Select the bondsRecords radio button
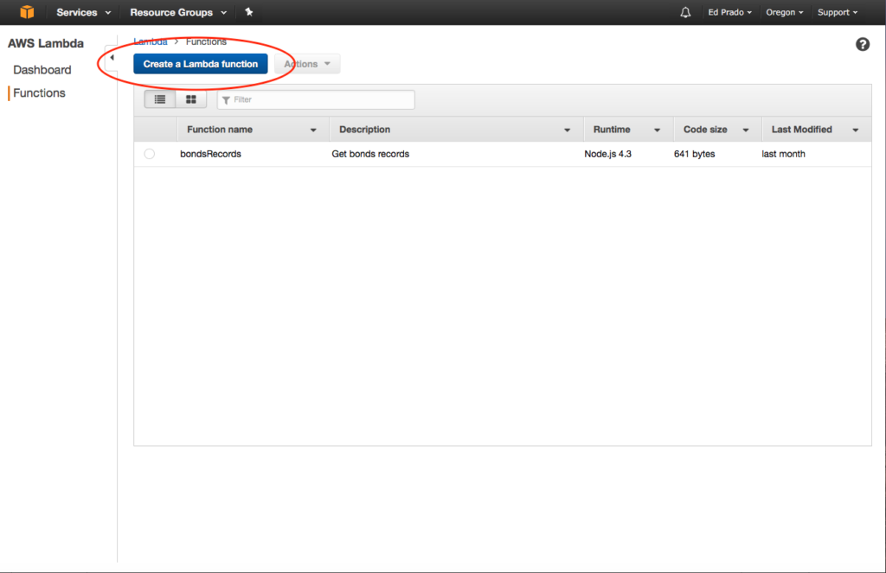 point(150,154)
